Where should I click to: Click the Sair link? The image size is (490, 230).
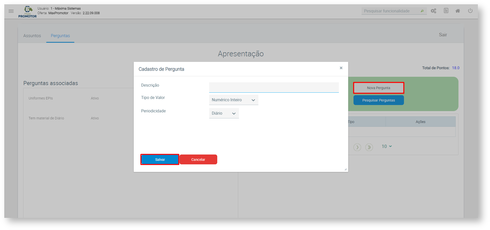tap(443, 35)
